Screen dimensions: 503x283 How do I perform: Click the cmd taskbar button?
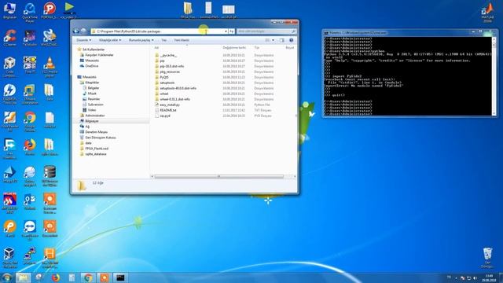coord(120,277)
